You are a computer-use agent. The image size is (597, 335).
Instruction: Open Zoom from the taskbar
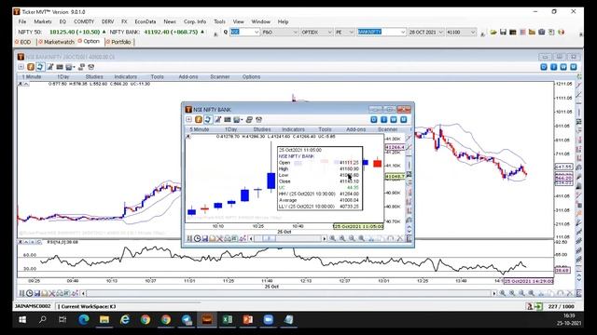tap(269, 320)
